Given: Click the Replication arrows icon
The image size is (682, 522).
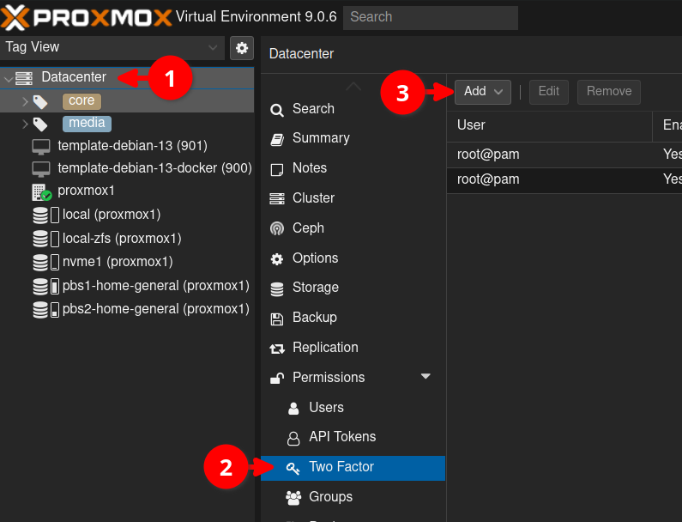Looking at the screenshot, I should point(277,349).
